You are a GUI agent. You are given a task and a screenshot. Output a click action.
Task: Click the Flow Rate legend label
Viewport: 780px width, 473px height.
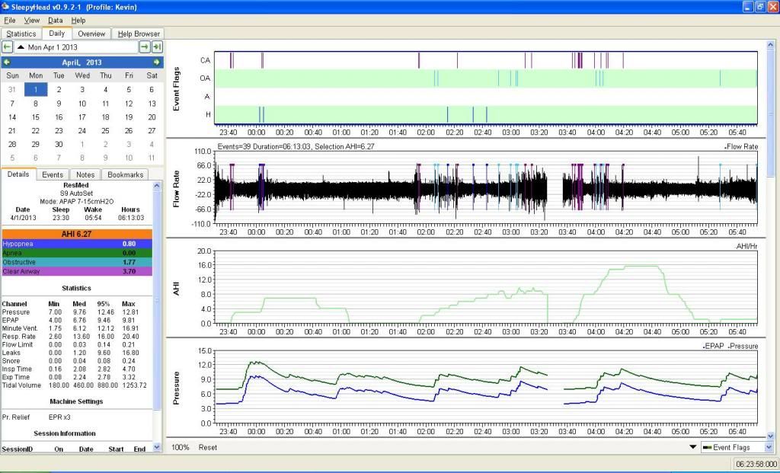click(741, 147)
